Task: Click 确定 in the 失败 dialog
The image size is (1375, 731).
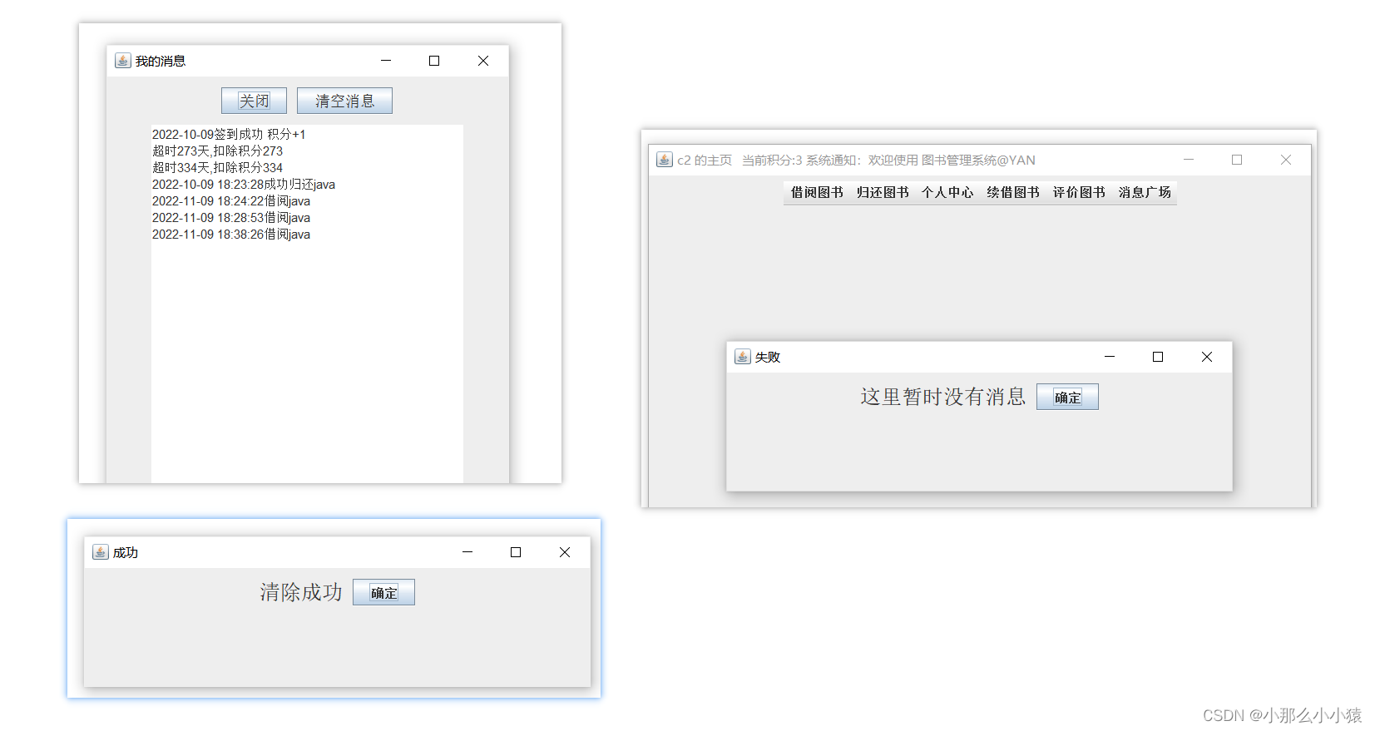Action: (x=1067, y=397)
